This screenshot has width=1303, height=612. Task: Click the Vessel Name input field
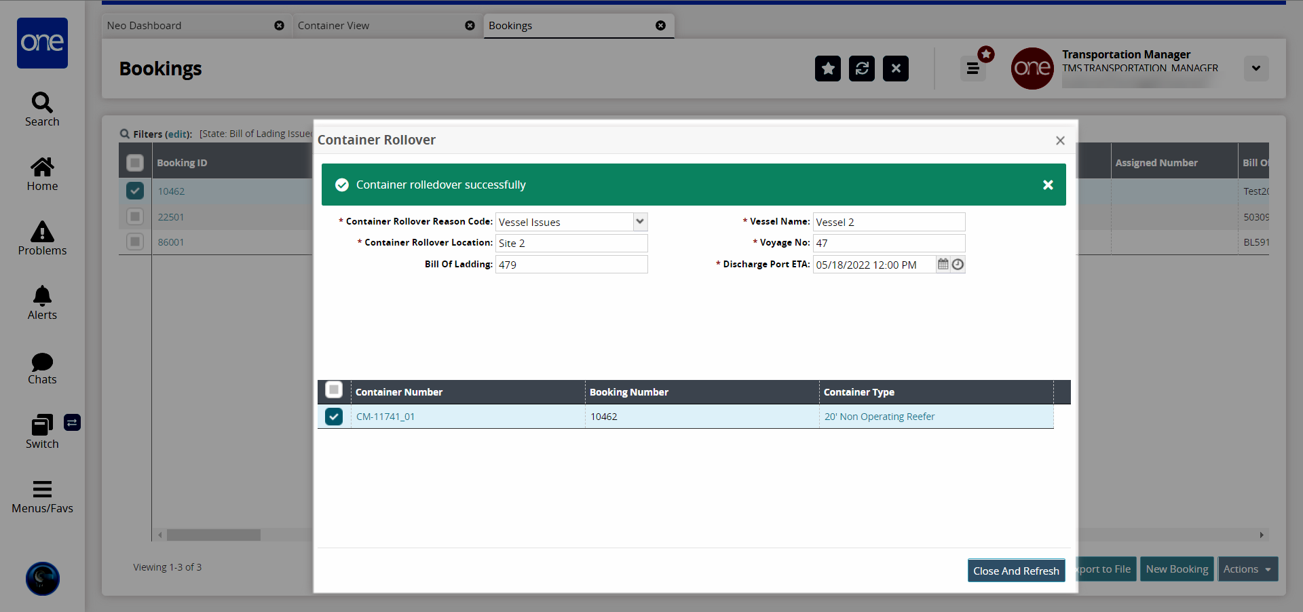[x=888, y=222]
